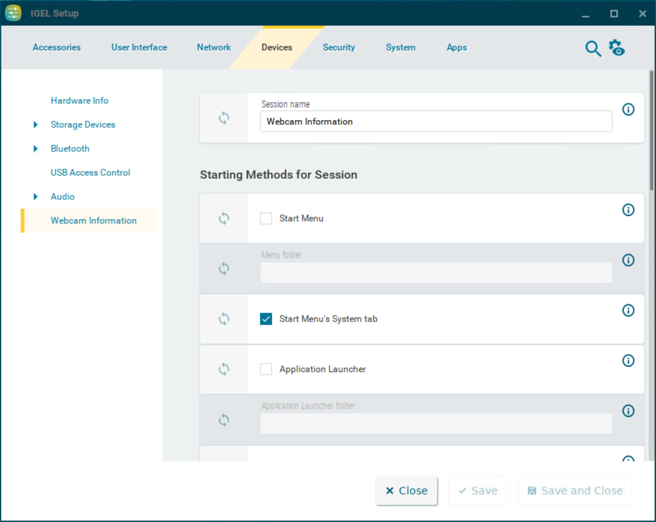The image size is (656, 522).
Task: Enable the Start Menu checkbox
Action: pos(266,218)
